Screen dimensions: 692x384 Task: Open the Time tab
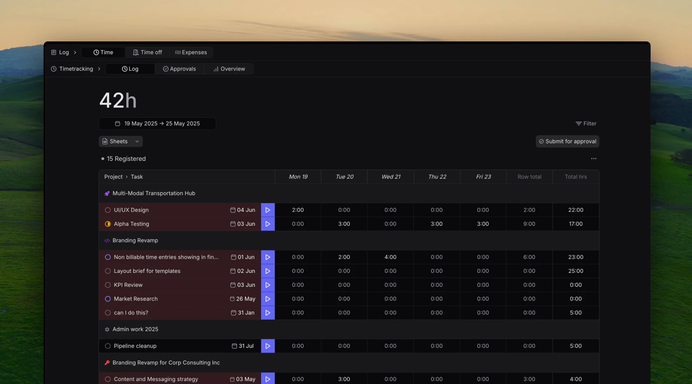pyautogui.click(x=103, y=52)
